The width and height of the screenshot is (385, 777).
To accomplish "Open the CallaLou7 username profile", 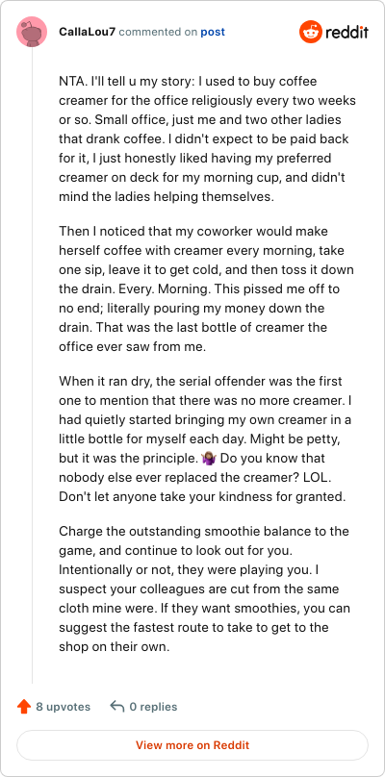I will 88,32.
